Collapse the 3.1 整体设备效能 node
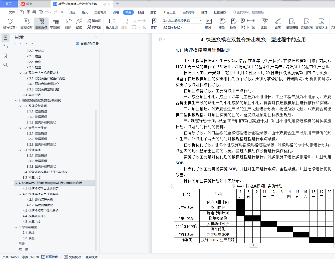Viewport: 335px width, 259px height. tap(20, 106)
